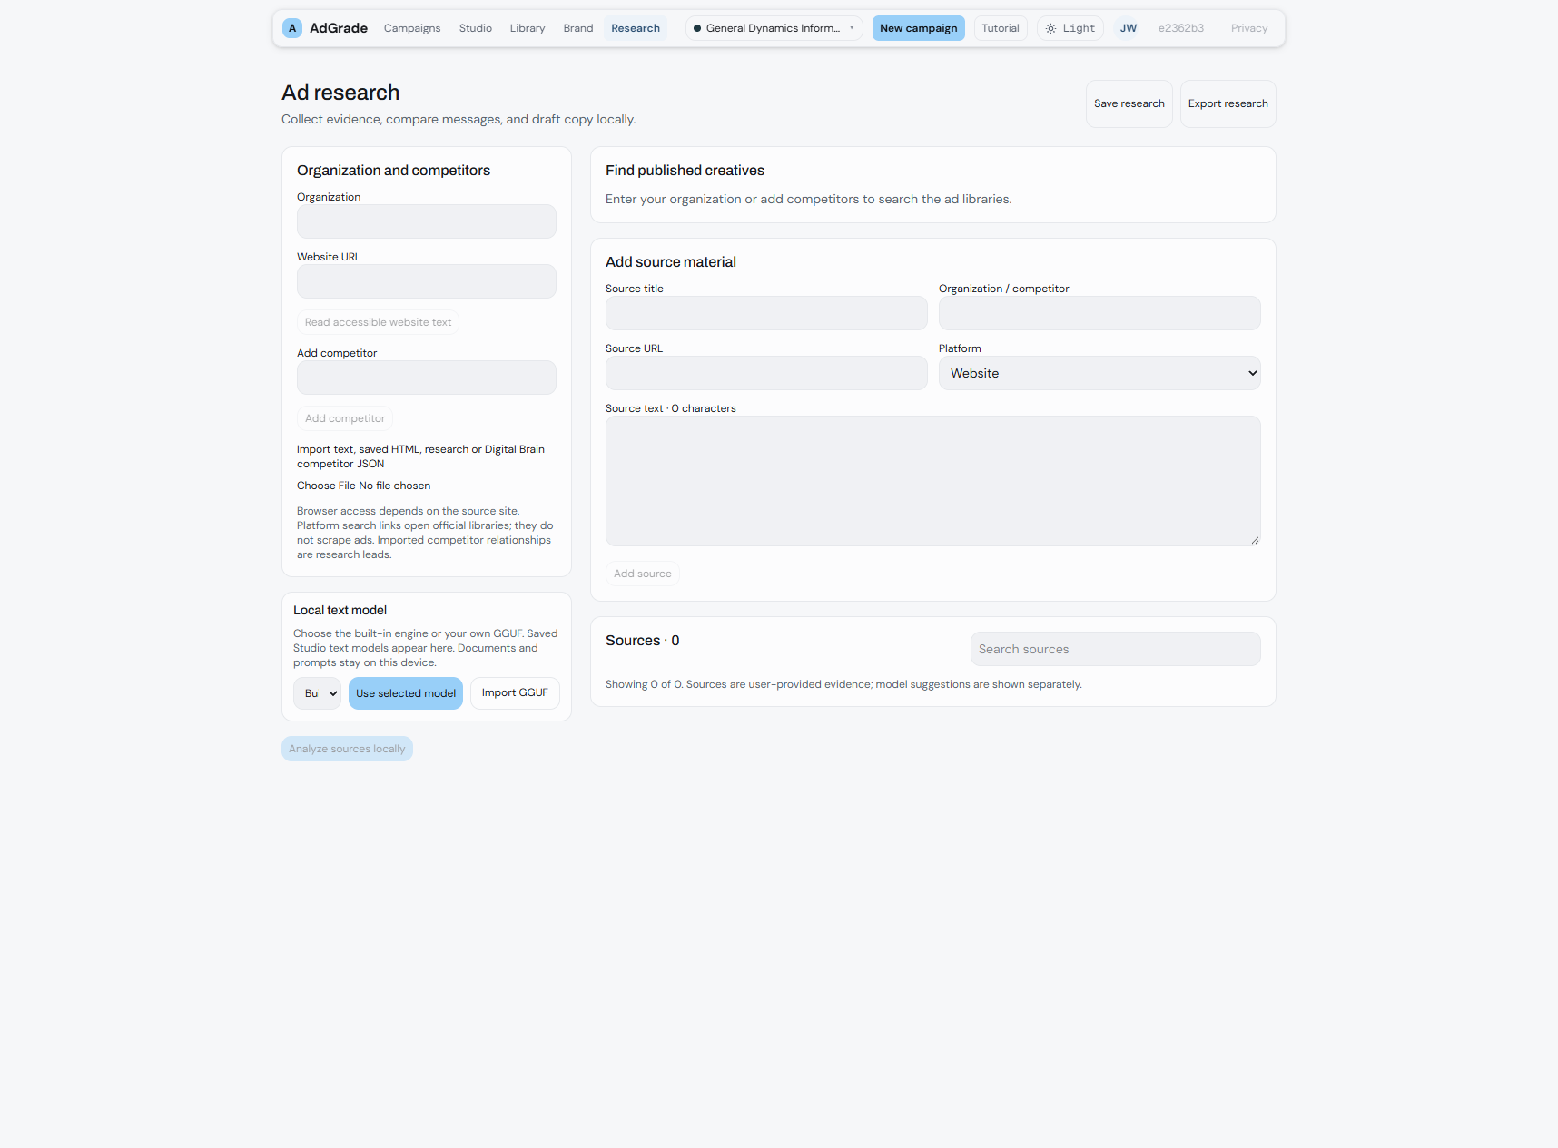Start a New campaign

pos(919,28)
